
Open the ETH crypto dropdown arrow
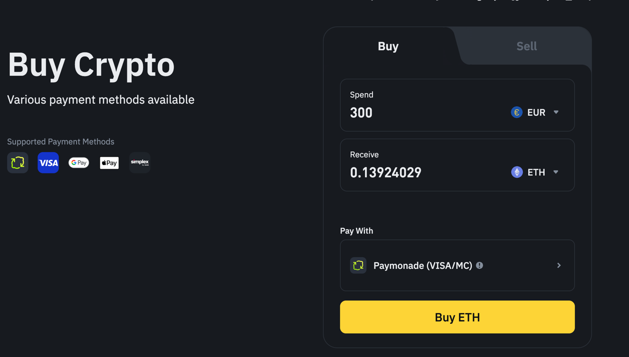pyautogui.click(x=556, y=172)
